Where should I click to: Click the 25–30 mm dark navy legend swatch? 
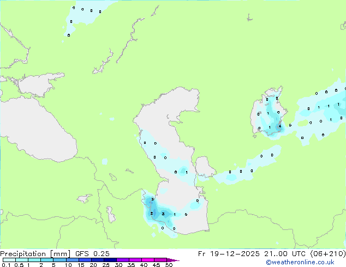[110, 260]
